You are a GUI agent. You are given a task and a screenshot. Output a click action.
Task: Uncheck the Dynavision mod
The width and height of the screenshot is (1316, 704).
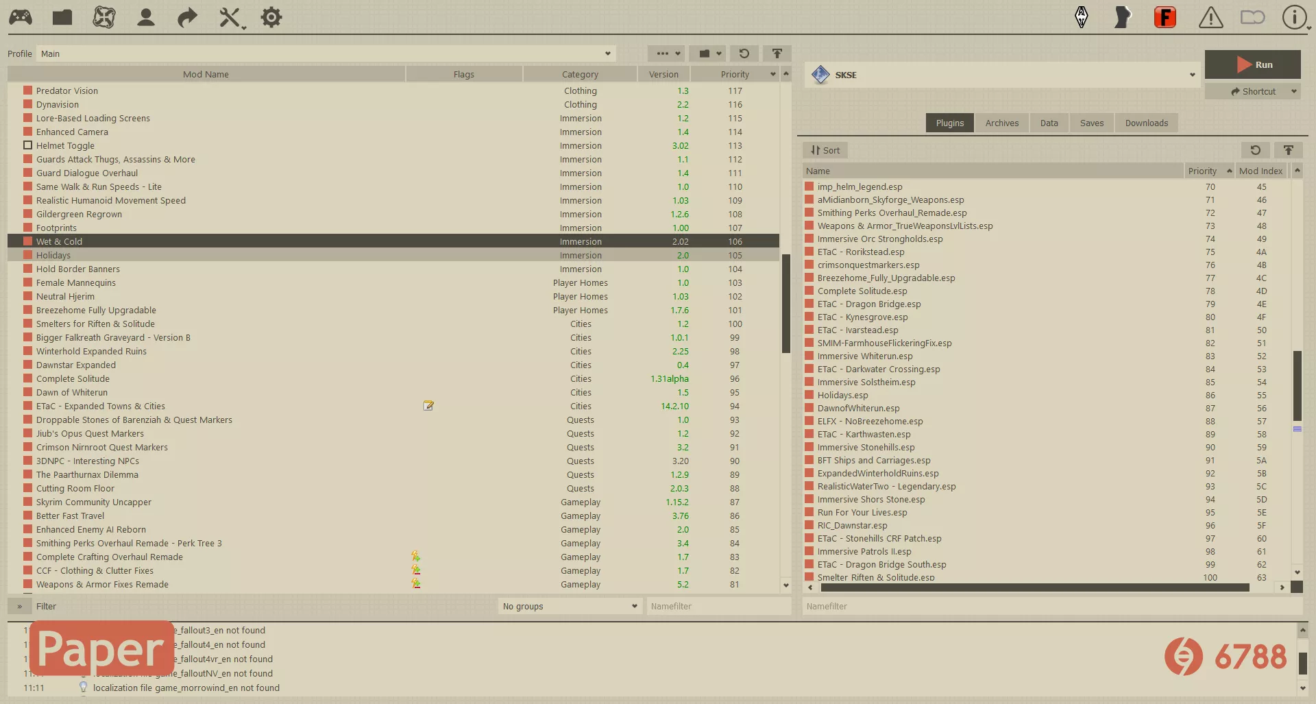(28, 104)
